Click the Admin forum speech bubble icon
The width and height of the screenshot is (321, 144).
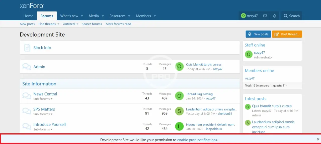click(27, 67)
